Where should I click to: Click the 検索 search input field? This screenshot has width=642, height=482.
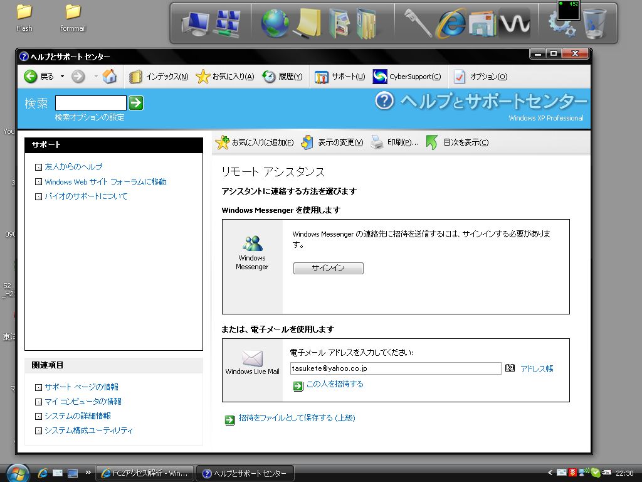click(91, 103)
